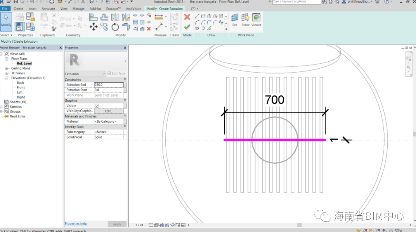This screenshot has height=232, width=416.
Task: Click the green Finish Edit Mode checkmark
Action: click(x=187, y=27)
